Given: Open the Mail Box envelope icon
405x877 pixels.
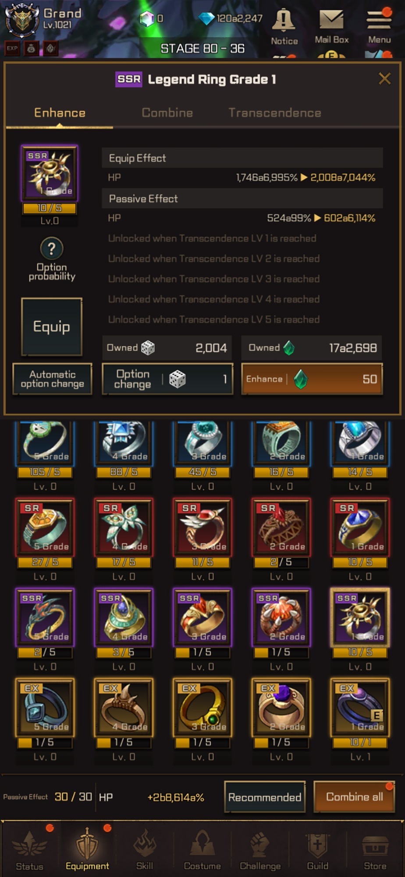Looking at the screenshot, I should [x=331, y=19].
